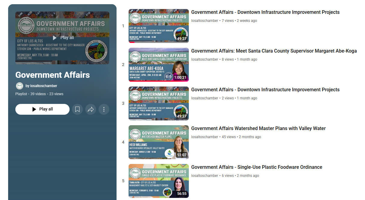This screenshot has height=200, width=365.
Task: Open the first Downtown Infrastructure video thumbnail, 2 weeks ago
Action: [159, 26]
